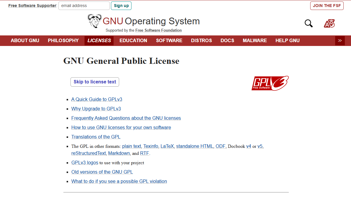Open How to use GNU licenses link
Viewport: 351px width, 197px height.
[x=121, y=128]
